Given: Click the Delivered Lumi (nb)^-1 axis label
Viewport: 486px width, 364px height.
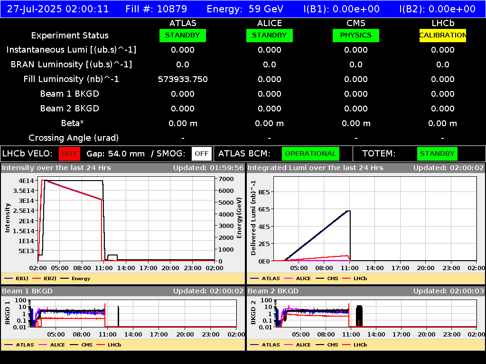Looking at the screenshot, I should tap(253, 218).
